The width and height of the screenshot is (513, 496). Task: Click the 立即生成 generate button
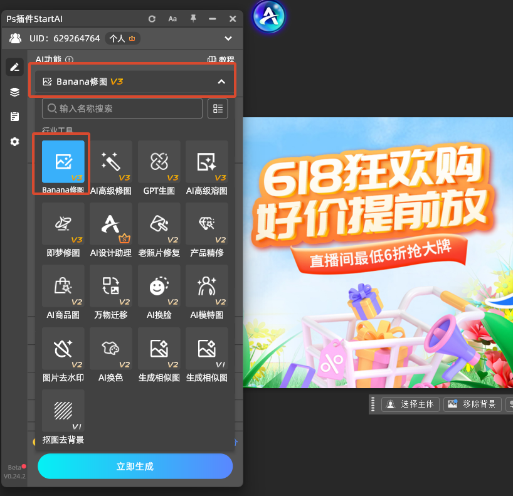tap(135, 467)
